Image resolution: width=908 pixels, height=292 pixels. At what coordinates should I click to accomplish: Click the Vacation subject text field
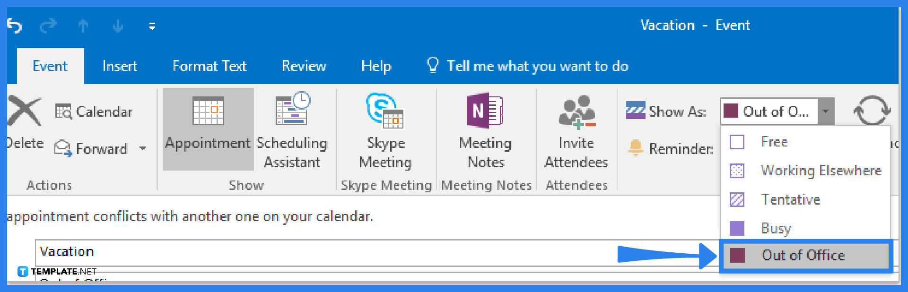331,252
